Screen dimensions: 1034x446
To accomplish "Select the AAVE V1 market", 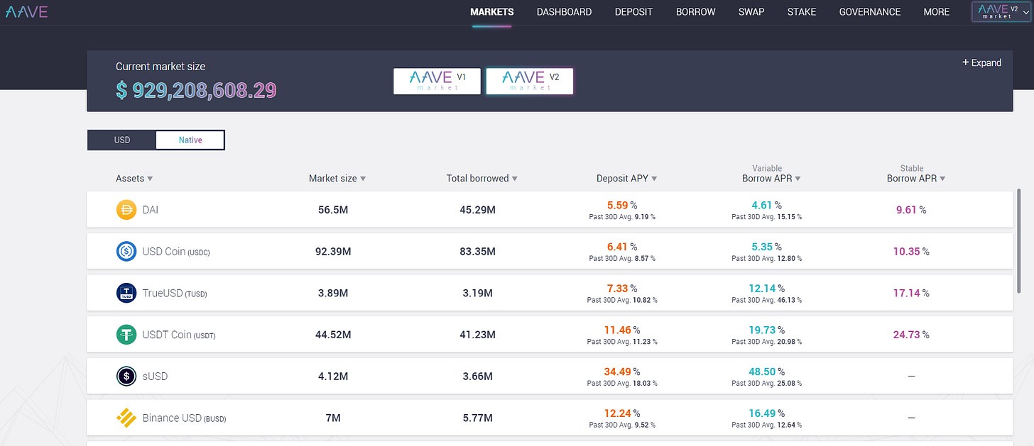I will click(437, 81).
